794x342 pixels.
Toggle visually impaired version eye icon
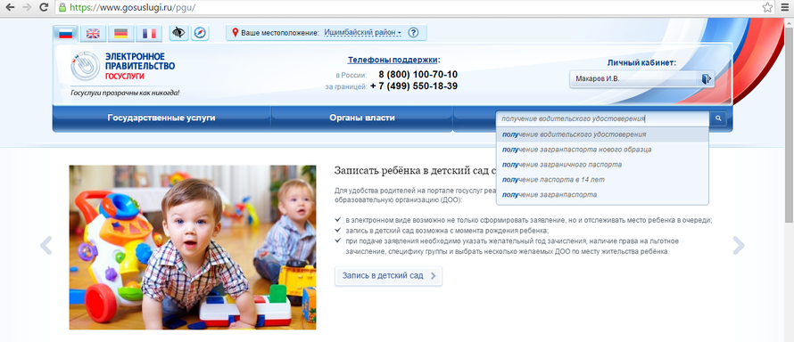coord(178,33)
